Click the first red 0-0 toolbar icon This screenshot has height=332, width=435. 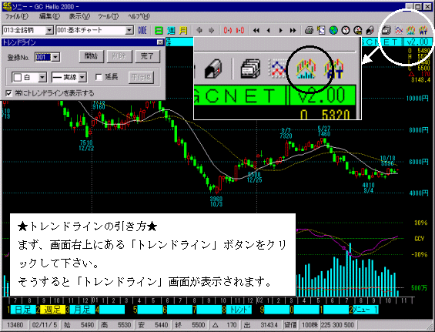click(227, 30)
